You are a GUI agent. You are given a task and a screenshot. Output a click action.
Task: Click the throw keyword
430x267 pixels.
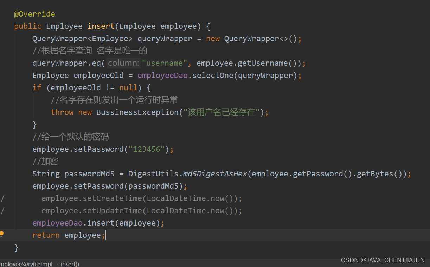62,112
